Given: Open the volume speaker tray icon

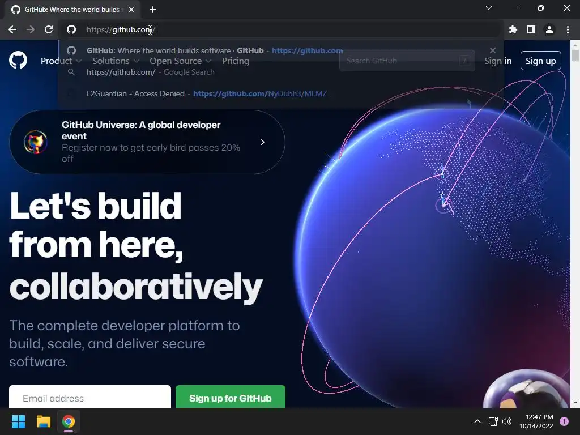Looking at the screenshot, I should (507, 421).
